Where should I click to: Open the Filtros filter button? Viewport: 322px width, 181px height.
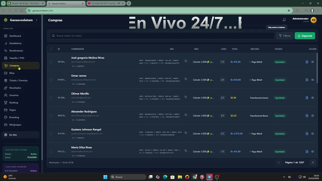285,36
